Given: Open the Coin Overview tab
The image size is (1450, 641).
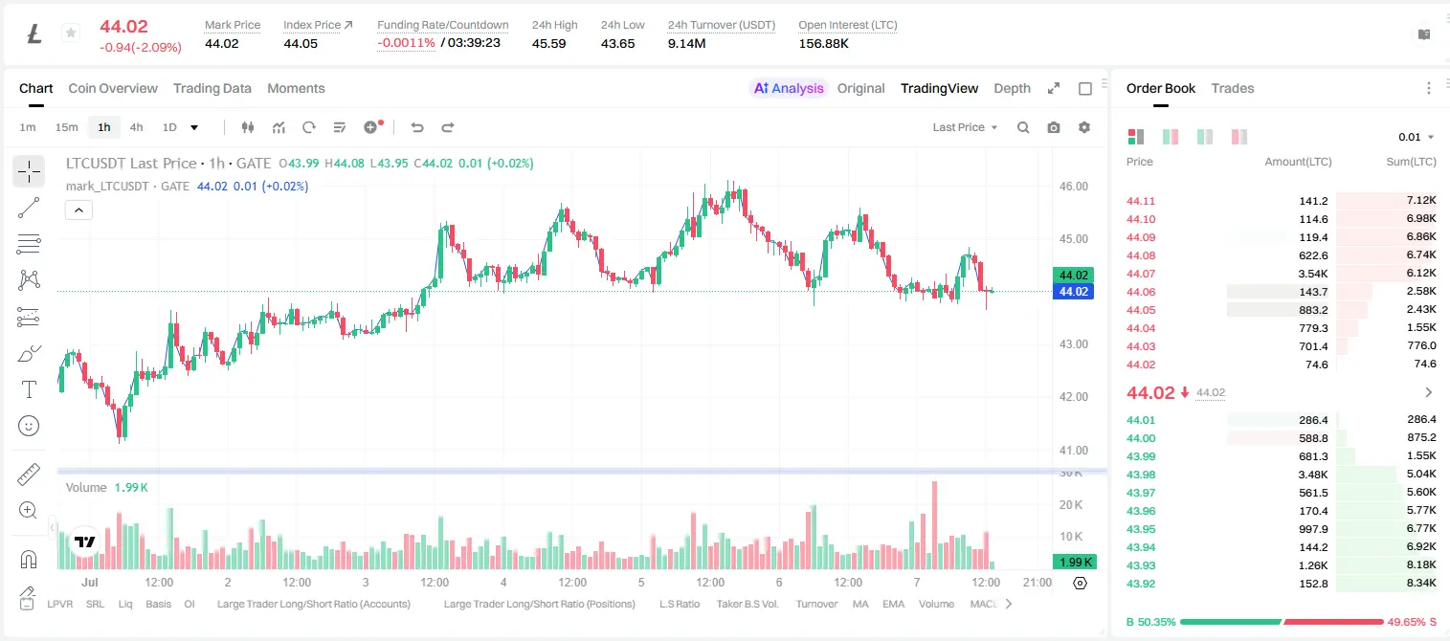Looking at the screenshot, I should click(x=113, y=88).
